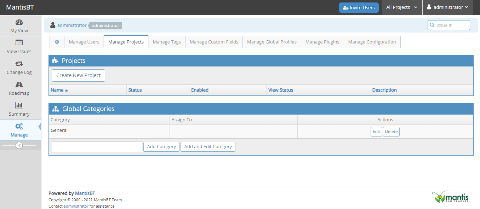This screenshot has height=209, width=480.
Task: Switch to the Manage Users tab
Action: coord(84,42)
